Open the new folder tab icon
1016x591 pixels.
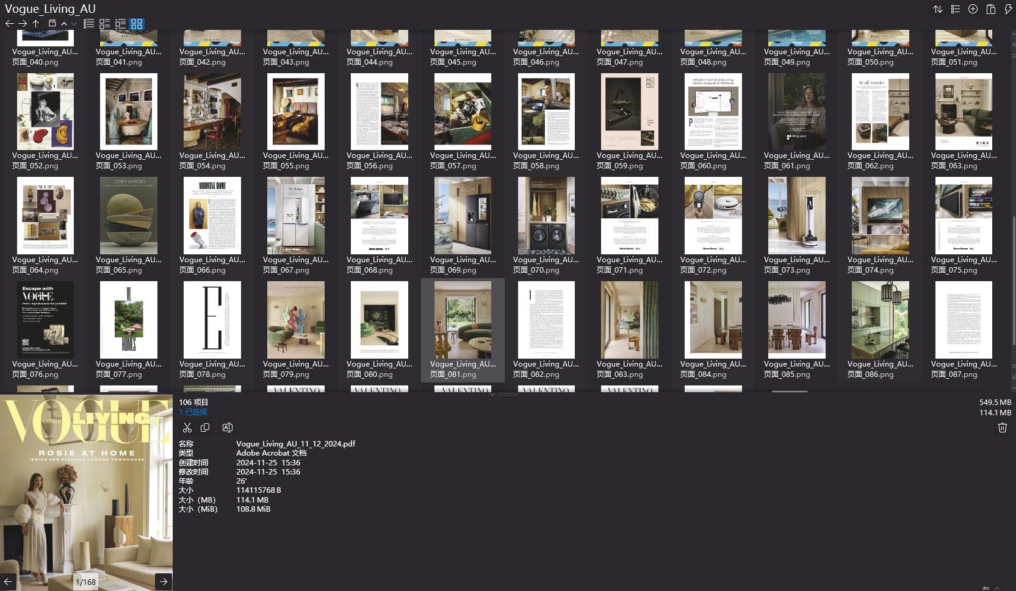[x=52, y=24]
